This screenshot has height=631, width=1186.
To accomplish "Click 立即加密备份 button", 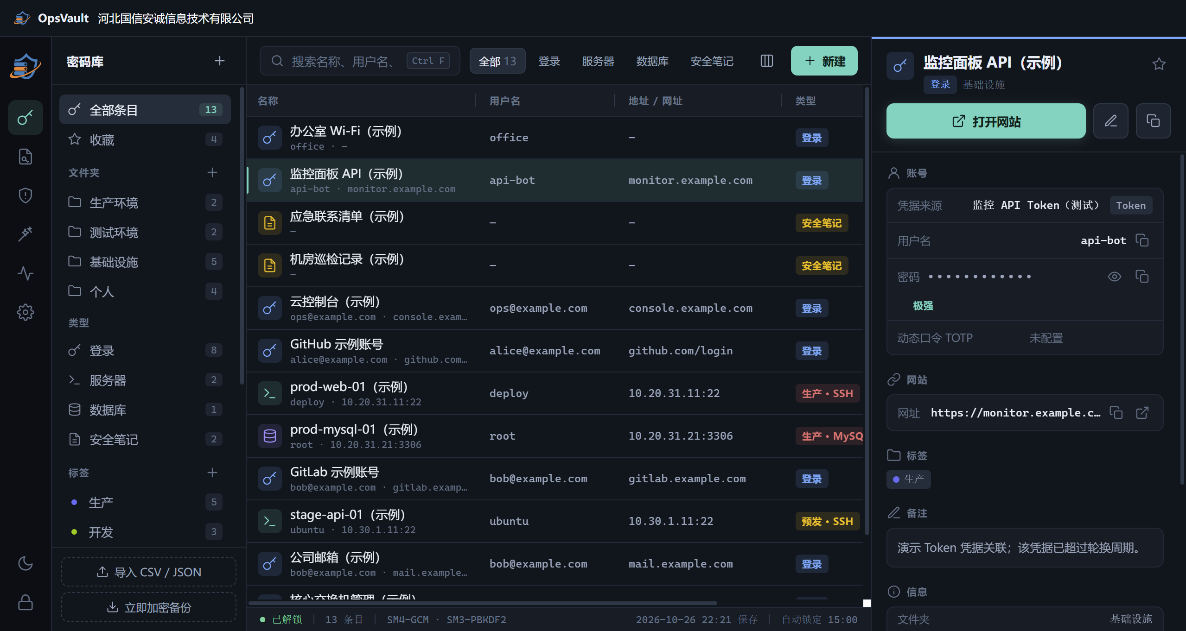I will 149,607.
